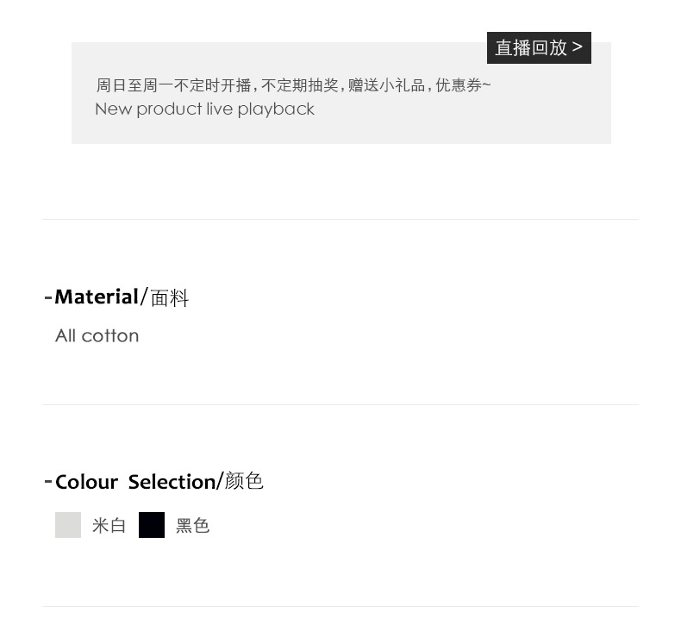681x631 pixels.
Task: Click the 颜色 label beside Colour Selection
Action: pos(244,481)
